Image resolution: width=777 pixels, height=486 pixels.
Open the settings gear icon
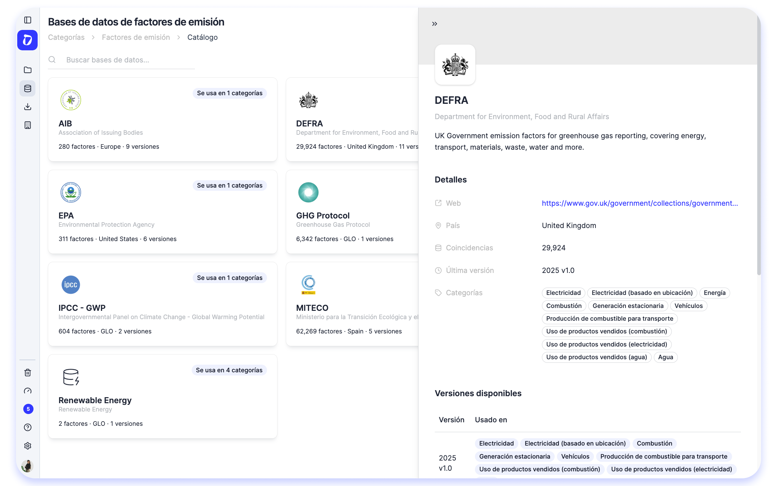click(28, 446)
